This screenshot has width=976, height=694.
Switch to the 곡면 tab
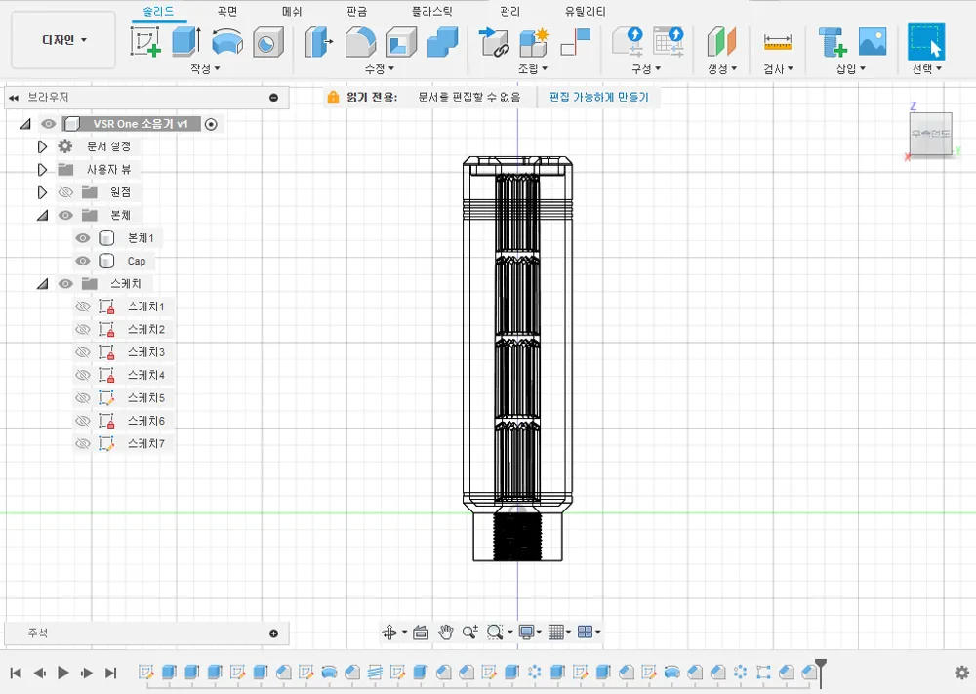point(227,11)
